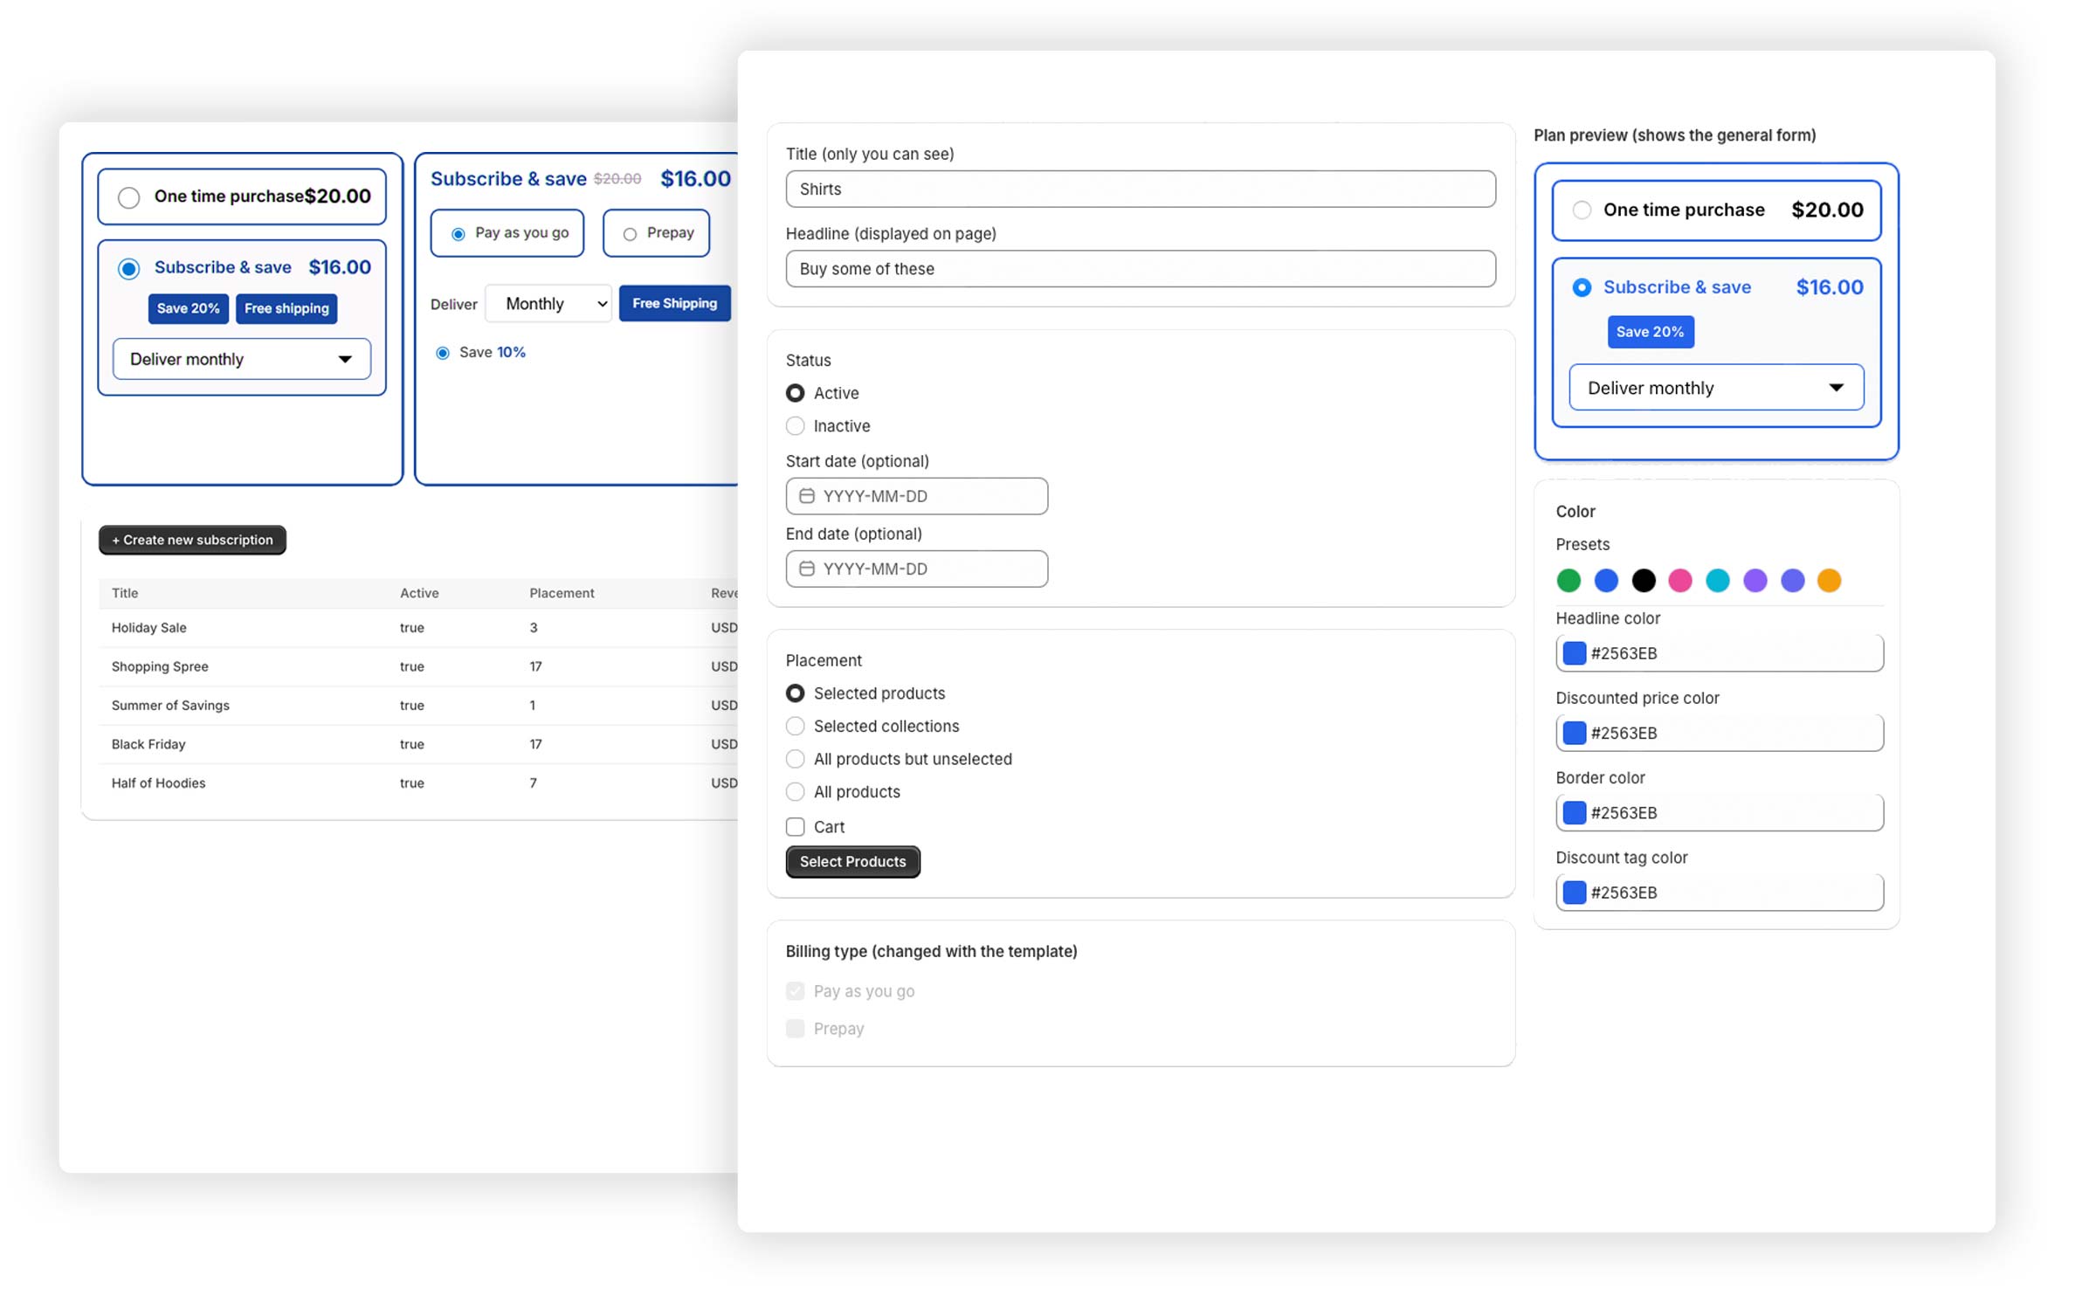This screenshot has height=1296, width=2096.
Task: Click the Select Products button
Action: tap(852, 862)
